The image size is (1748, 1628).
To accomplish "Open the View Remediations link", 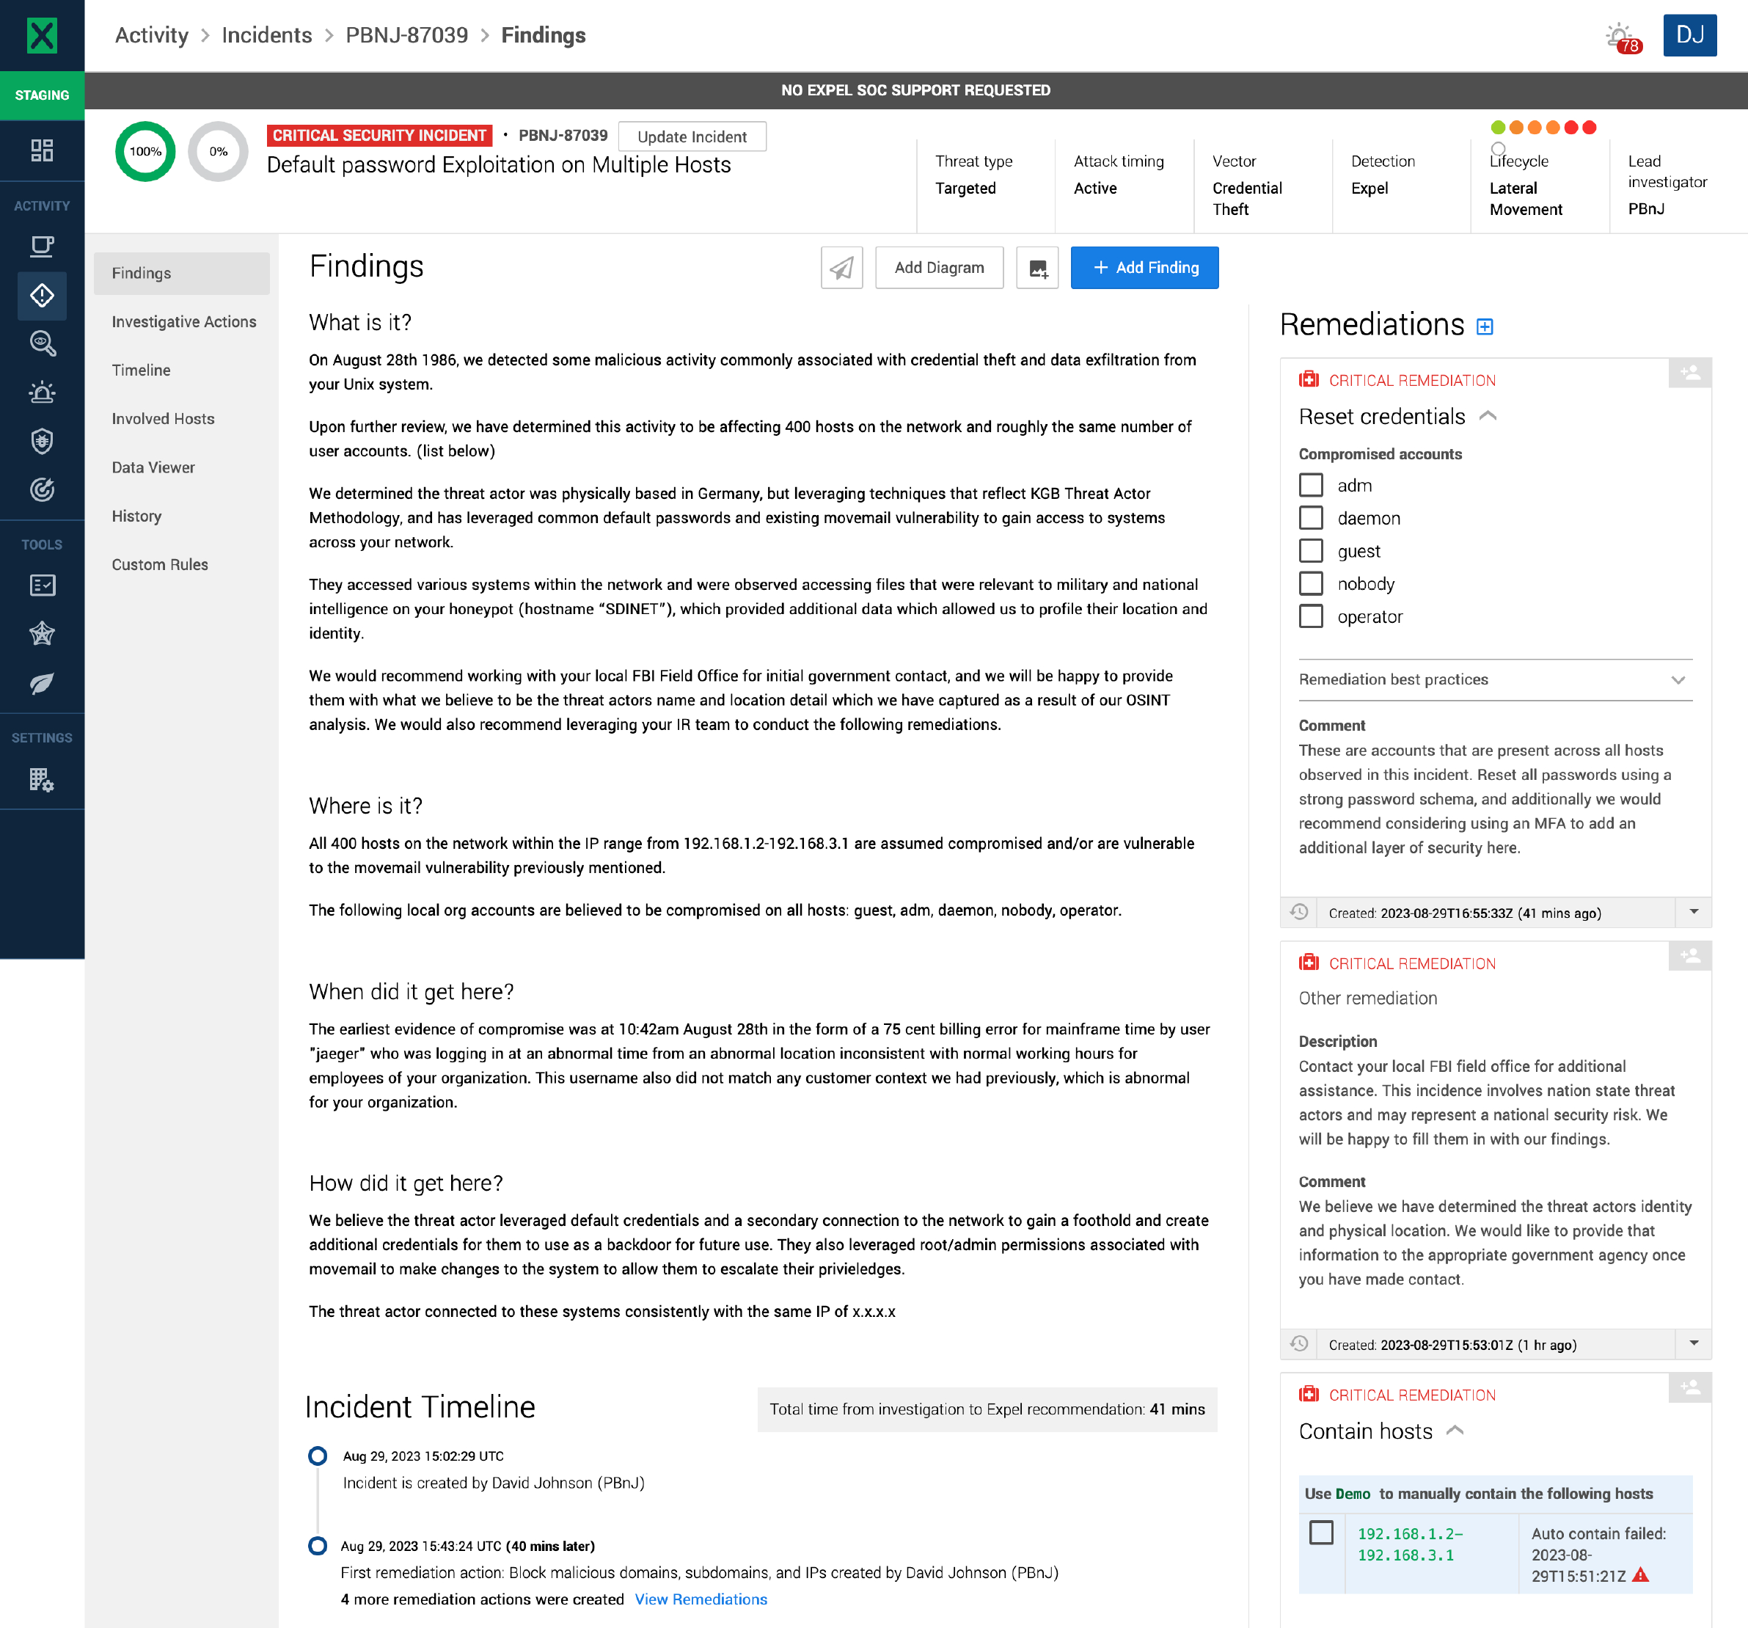I will (x=701, y=1599).
